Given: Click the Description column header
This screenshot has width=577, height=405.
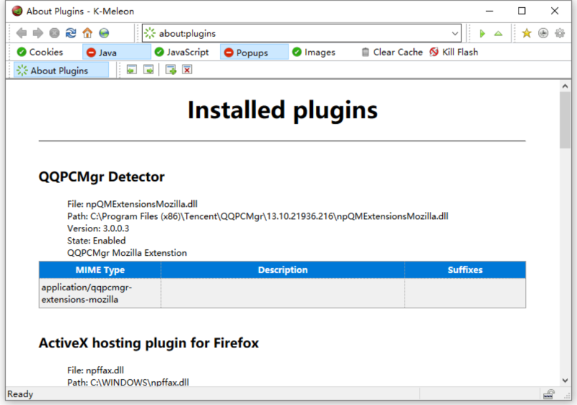Looking at the screenshot, I should (283, 270).
